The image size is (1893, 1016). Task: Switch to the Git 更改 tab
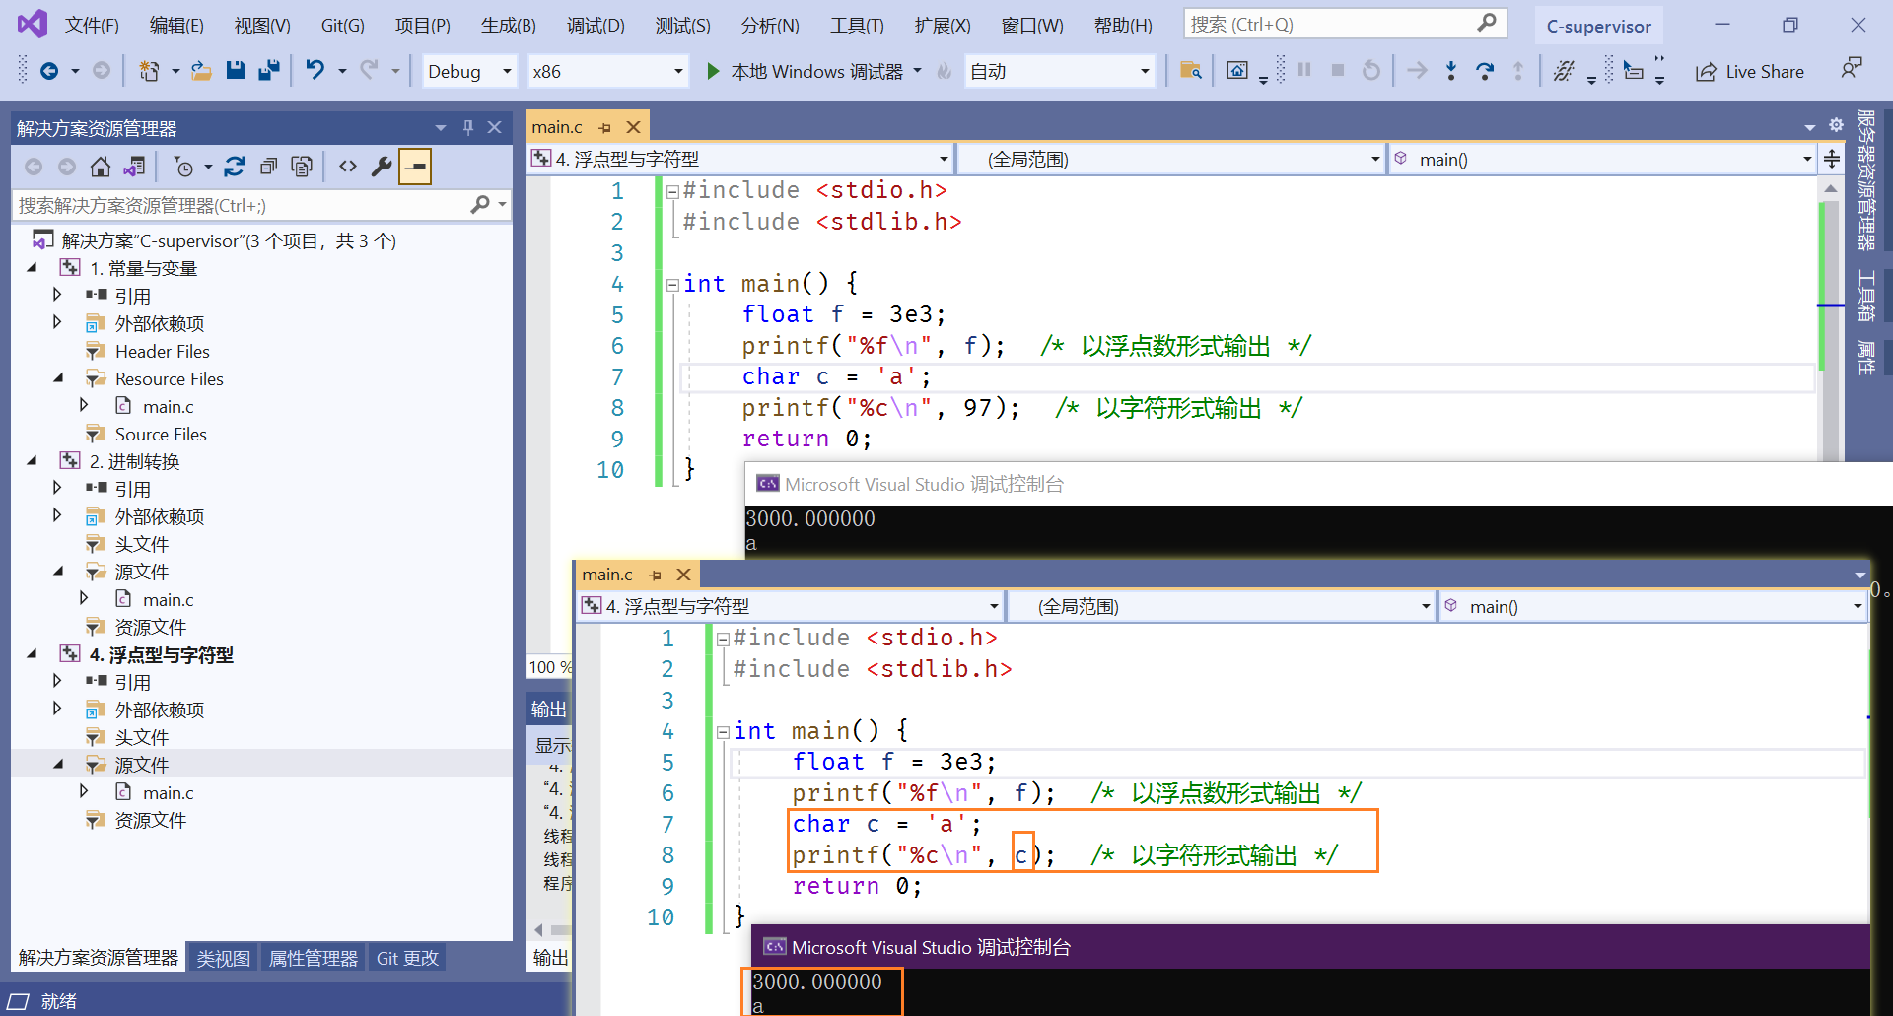coord(407,958)
